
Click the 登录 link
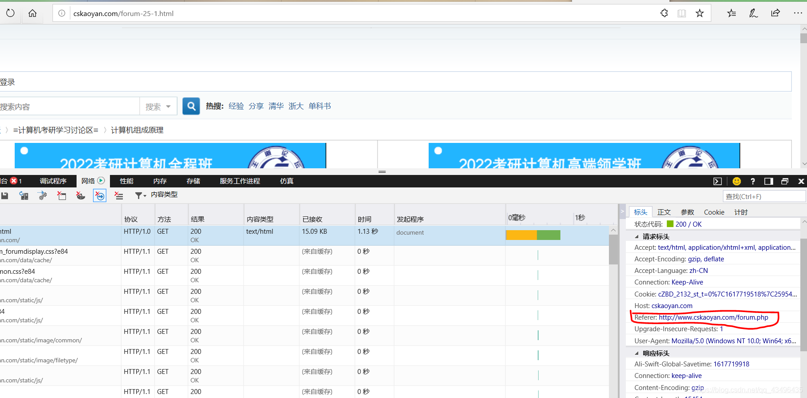click(x=8, y=82)
